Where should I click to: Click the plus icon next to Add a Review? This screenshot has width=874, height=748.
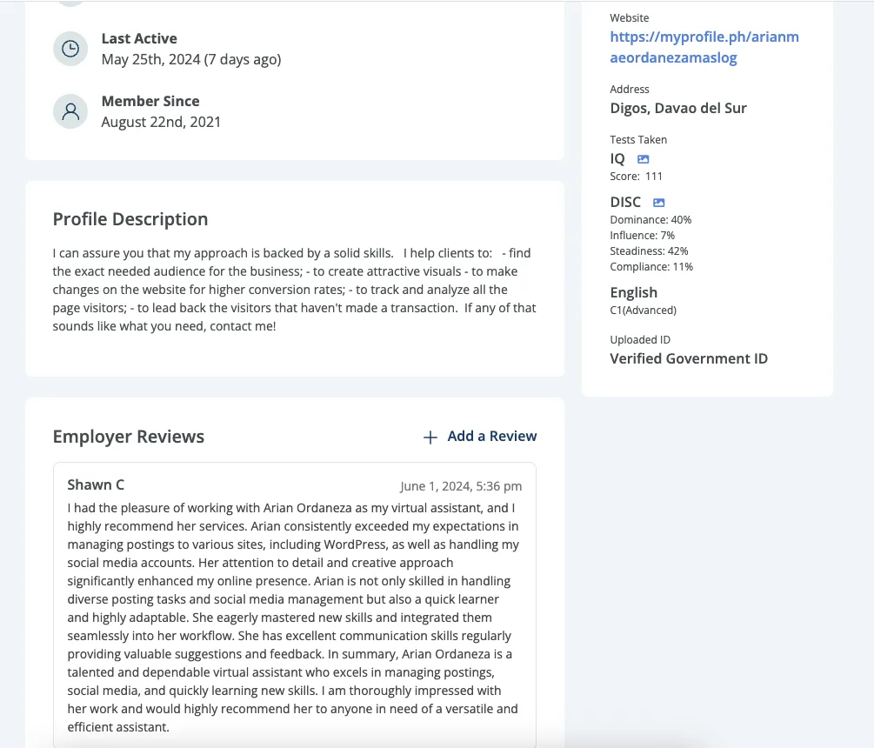click(430, 437)
